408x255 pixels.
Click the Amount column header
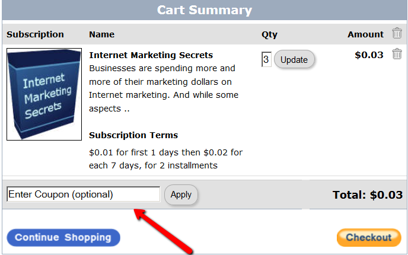365,34
